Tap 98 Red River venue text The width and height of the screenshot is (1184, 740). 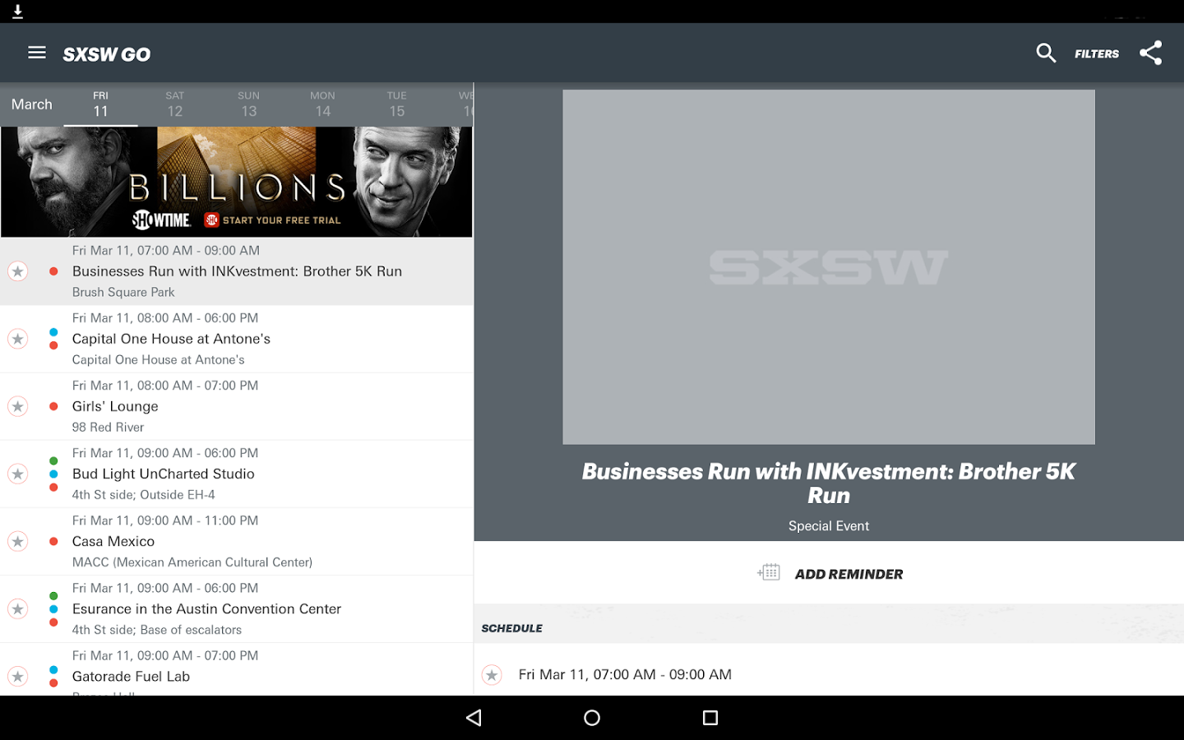[x=108, y=427]
